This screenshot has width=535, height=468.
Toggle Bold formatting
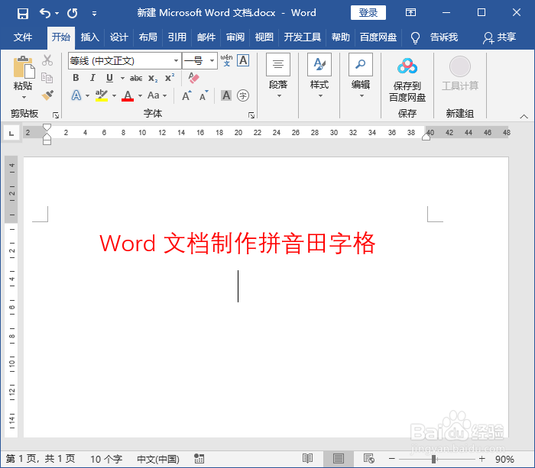[x=76, y=78]
